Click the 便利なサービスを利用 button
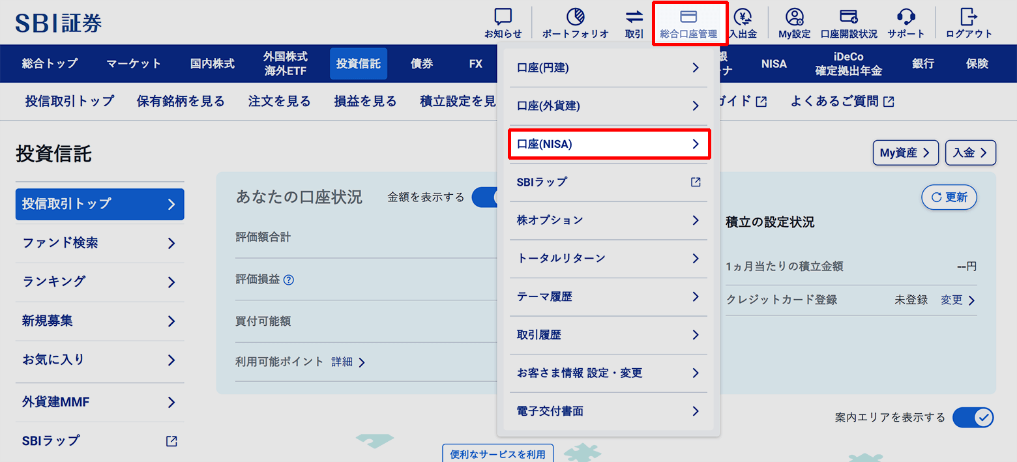Image resolution: width=1017 pixels, height=462 pixels. coord(498,454)
